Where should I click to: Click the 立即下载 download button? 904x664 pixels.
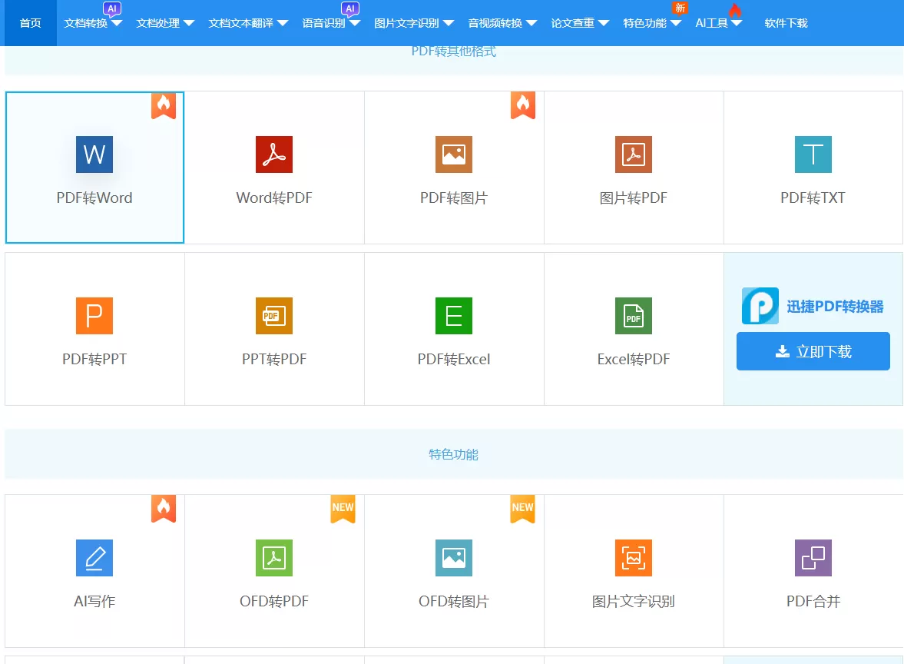click(813, 350)
